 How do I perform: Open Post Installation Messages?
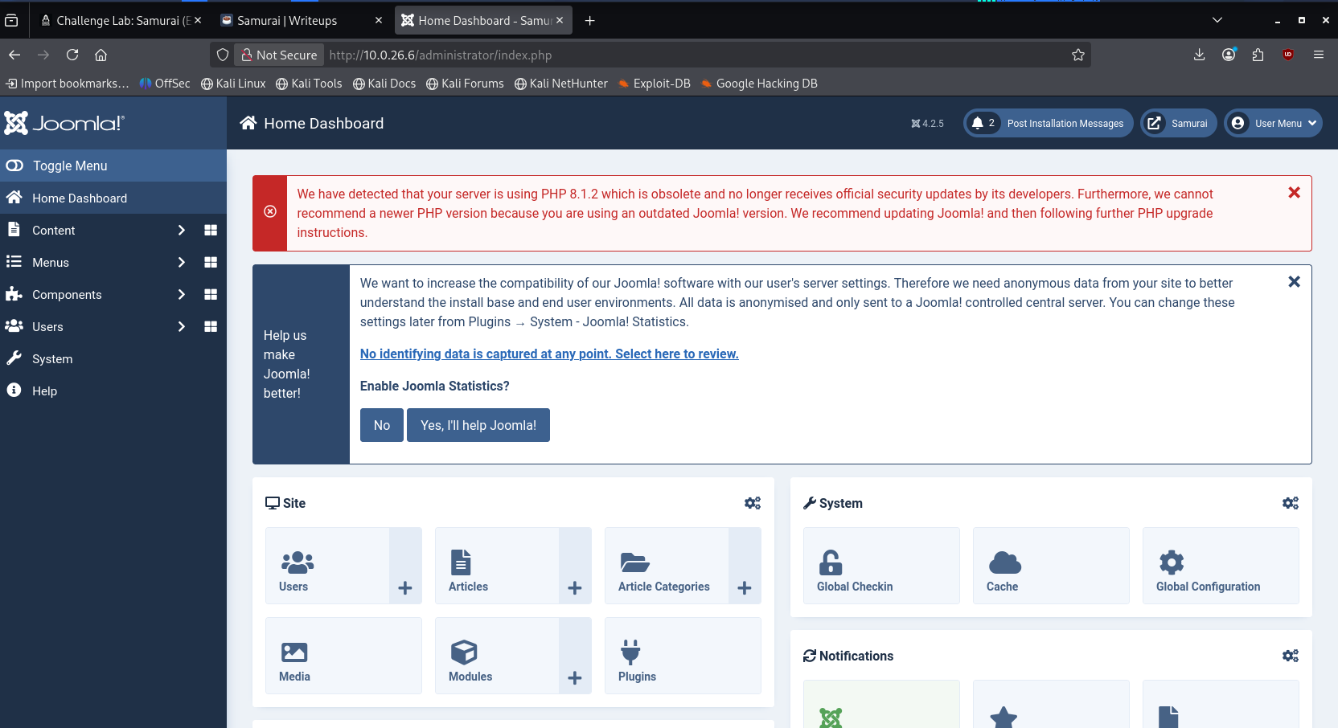[x=1049, y=123]
